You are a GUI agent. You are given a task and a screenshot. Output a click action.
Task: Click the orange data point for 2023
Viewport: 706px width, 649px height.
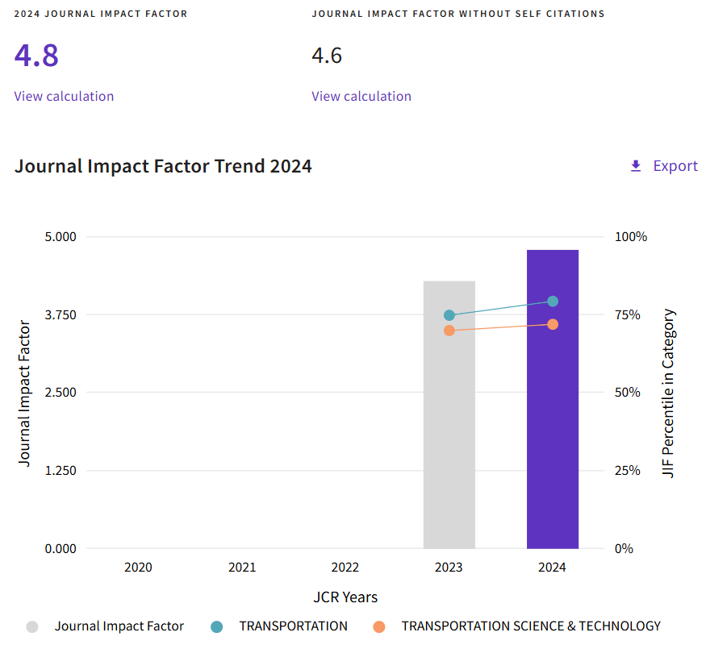[x=449, y=331]
